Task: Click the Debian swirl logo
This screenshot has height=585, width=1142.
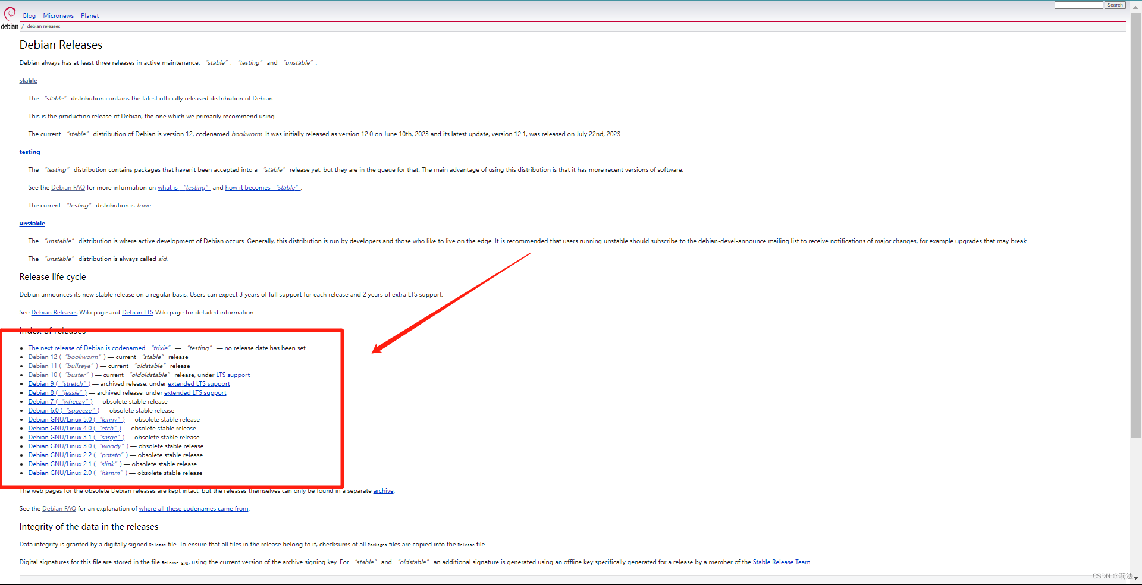Action: (10, 18)
